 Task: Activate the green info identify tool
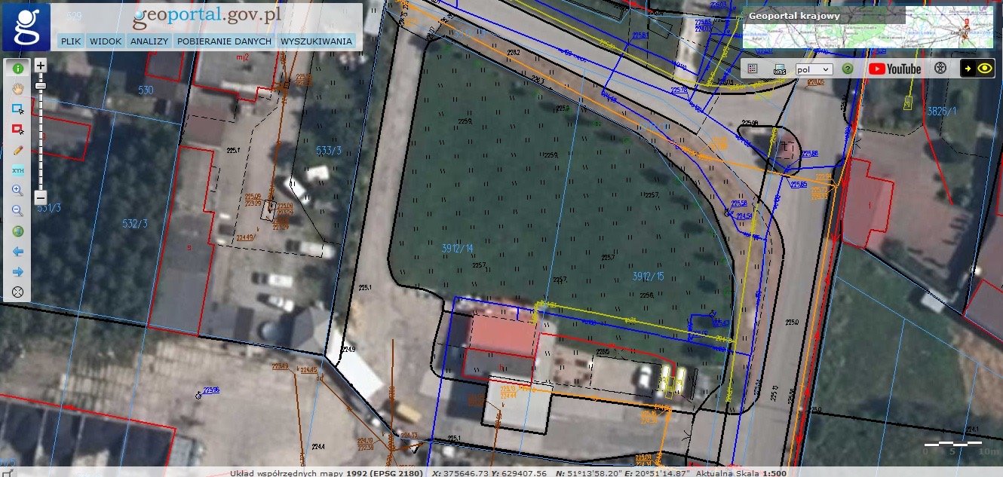click(x=17, y=68)
